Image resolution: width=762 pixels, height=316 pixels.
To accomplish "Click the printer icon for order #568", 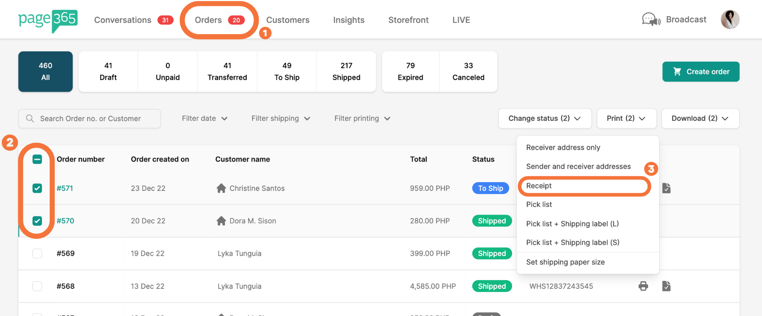I will [x=643, y=286].
